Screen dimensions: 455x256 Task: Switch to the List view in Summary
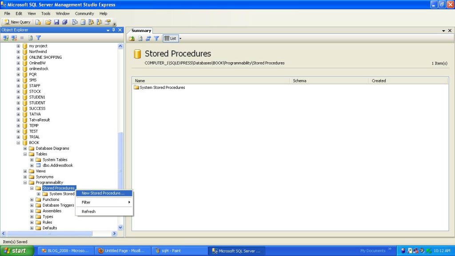coord(169,38)
